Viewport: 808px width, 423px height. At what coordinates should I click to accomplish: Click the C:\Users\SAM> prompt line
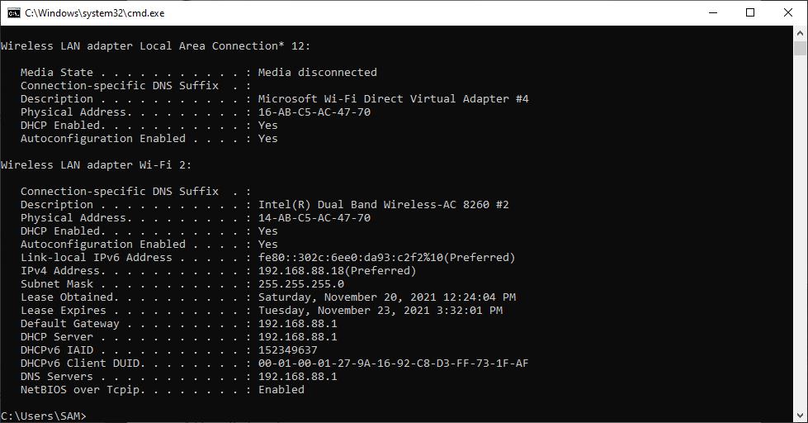44,416
